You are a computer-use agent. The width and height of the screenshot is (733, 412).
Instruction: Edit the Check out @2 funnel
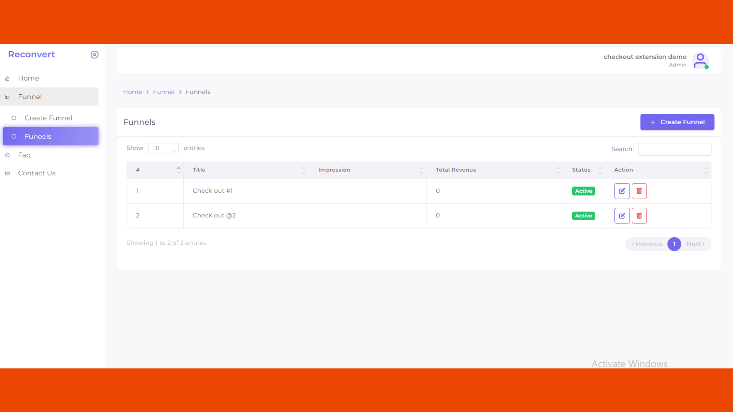tap(622, 216)
